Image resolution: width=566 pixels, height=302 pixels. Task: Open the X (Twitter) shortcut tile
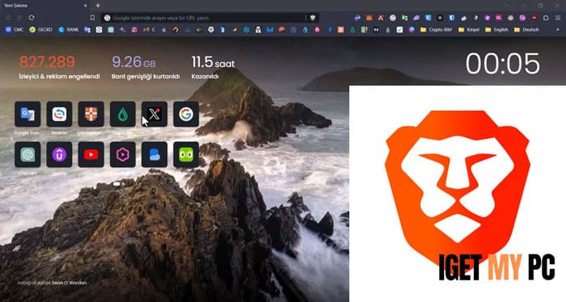click(x=154, y=114)
